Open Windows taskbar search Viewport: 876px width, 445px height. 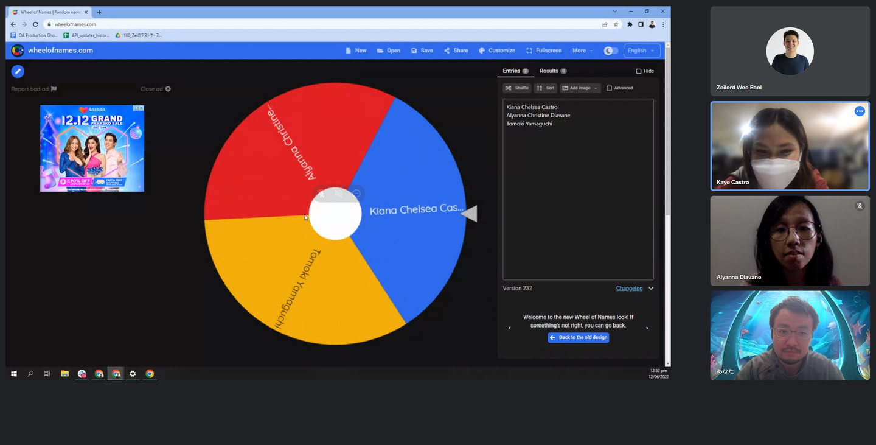coord(30,374)
